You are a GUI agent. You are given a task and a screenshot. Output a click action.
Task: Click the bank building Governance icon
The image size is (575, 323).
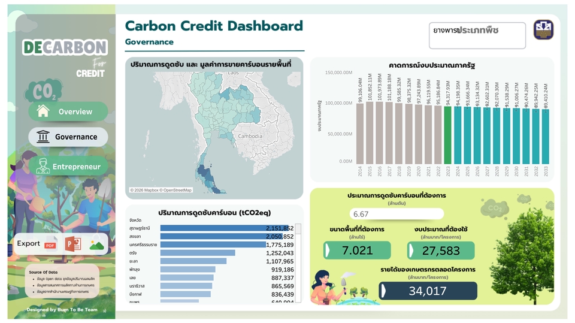(43, 137)
